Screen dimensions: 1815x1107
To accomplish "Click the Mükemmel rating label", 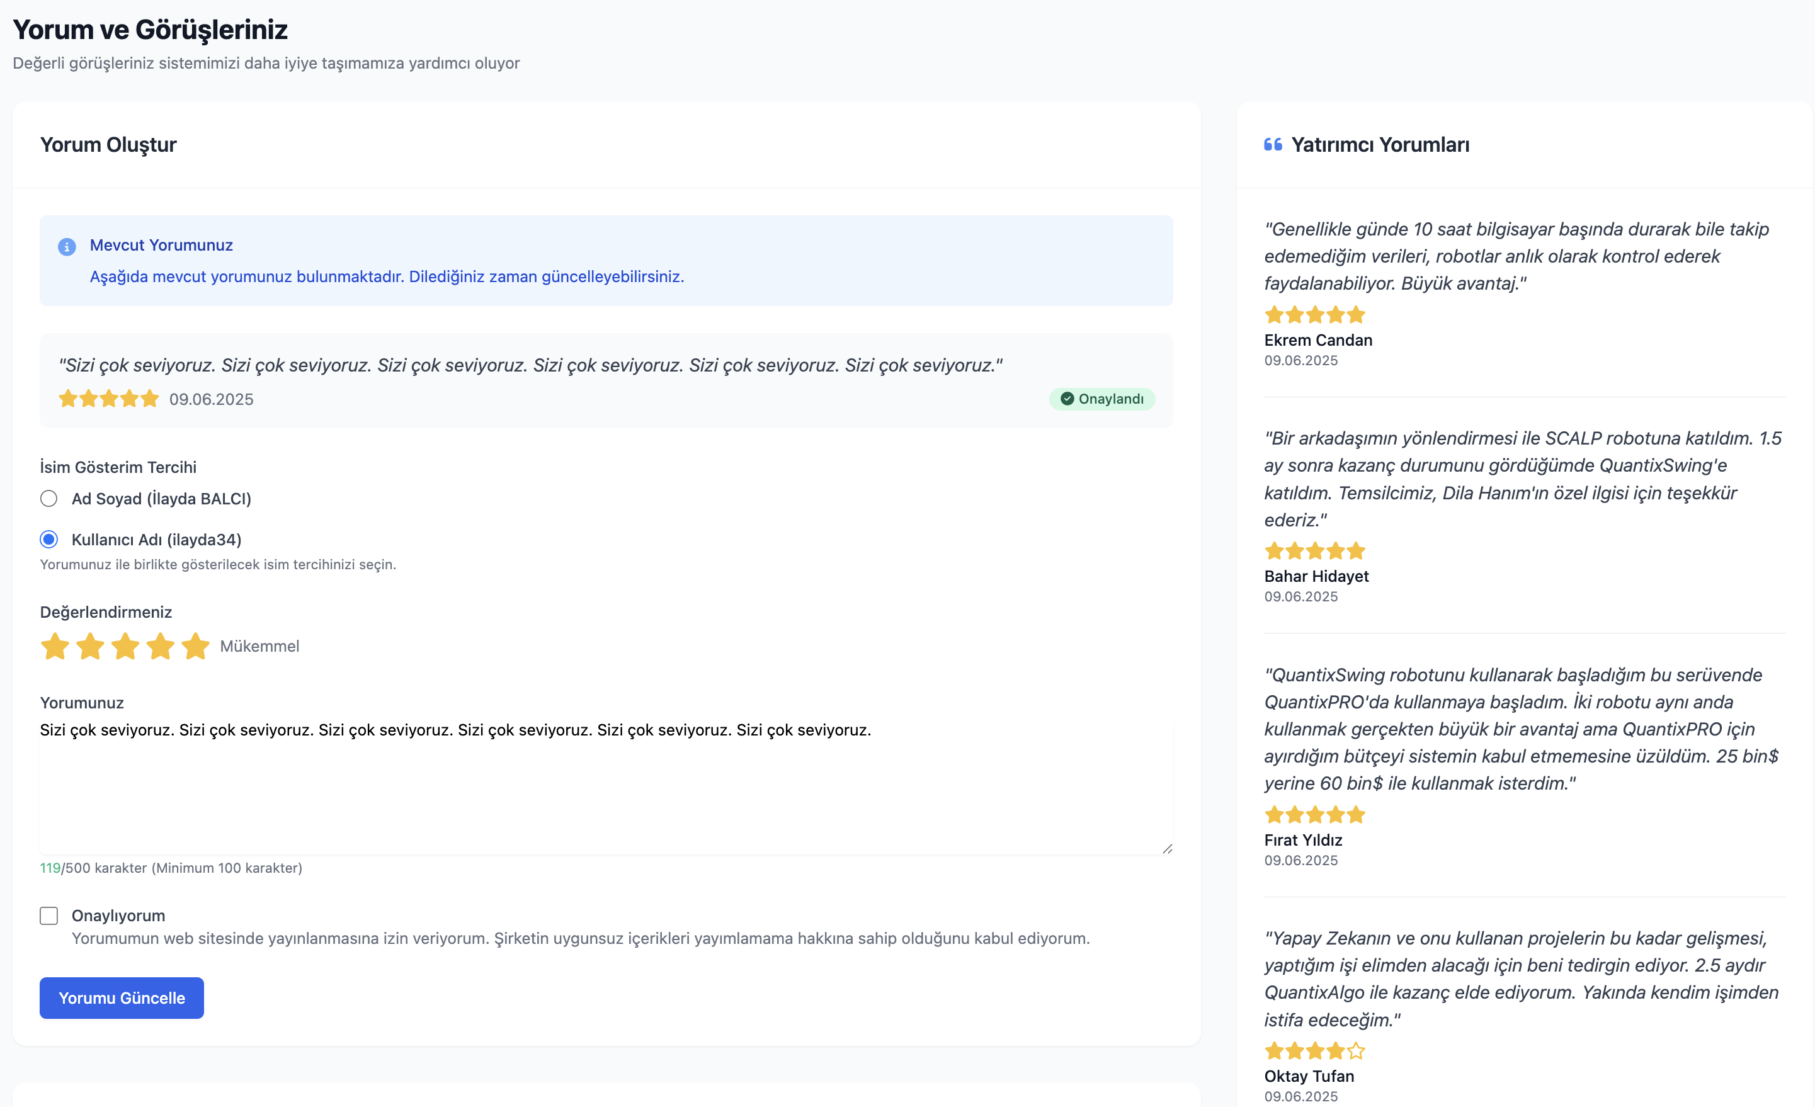I will 259,646.
